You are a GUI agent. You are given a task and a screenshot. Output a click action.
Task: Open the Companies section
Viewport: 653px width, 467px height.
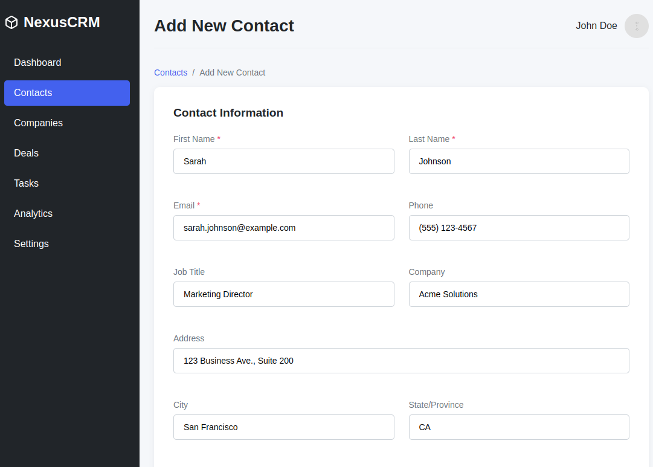pyautogui.click(x=38, y=123)
